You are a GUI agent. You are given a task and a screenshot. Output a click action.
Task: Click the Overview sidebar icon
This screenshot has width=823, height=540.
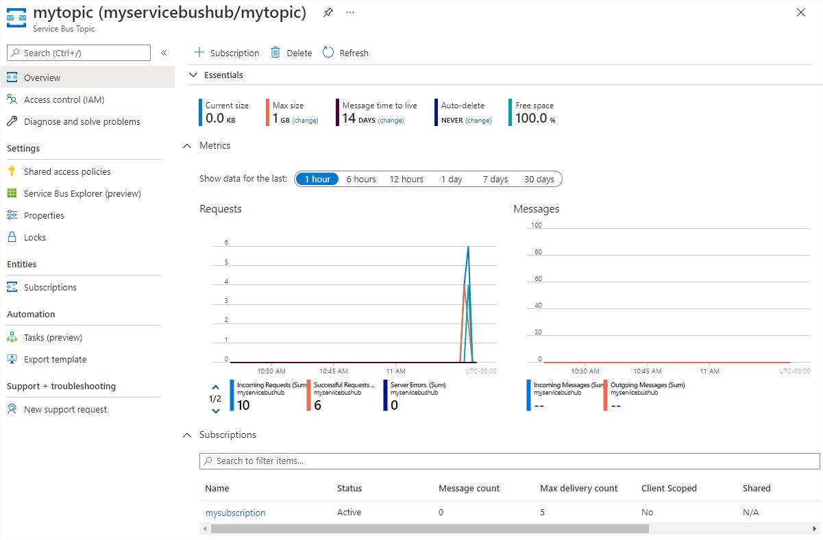point(12,77)
